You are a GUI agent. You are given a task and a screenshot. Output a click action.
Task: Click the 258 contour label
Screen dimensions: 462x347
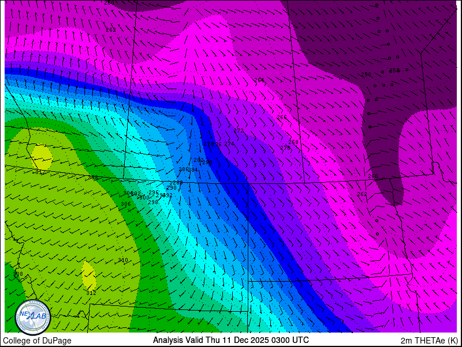click(x=366, y=75)
